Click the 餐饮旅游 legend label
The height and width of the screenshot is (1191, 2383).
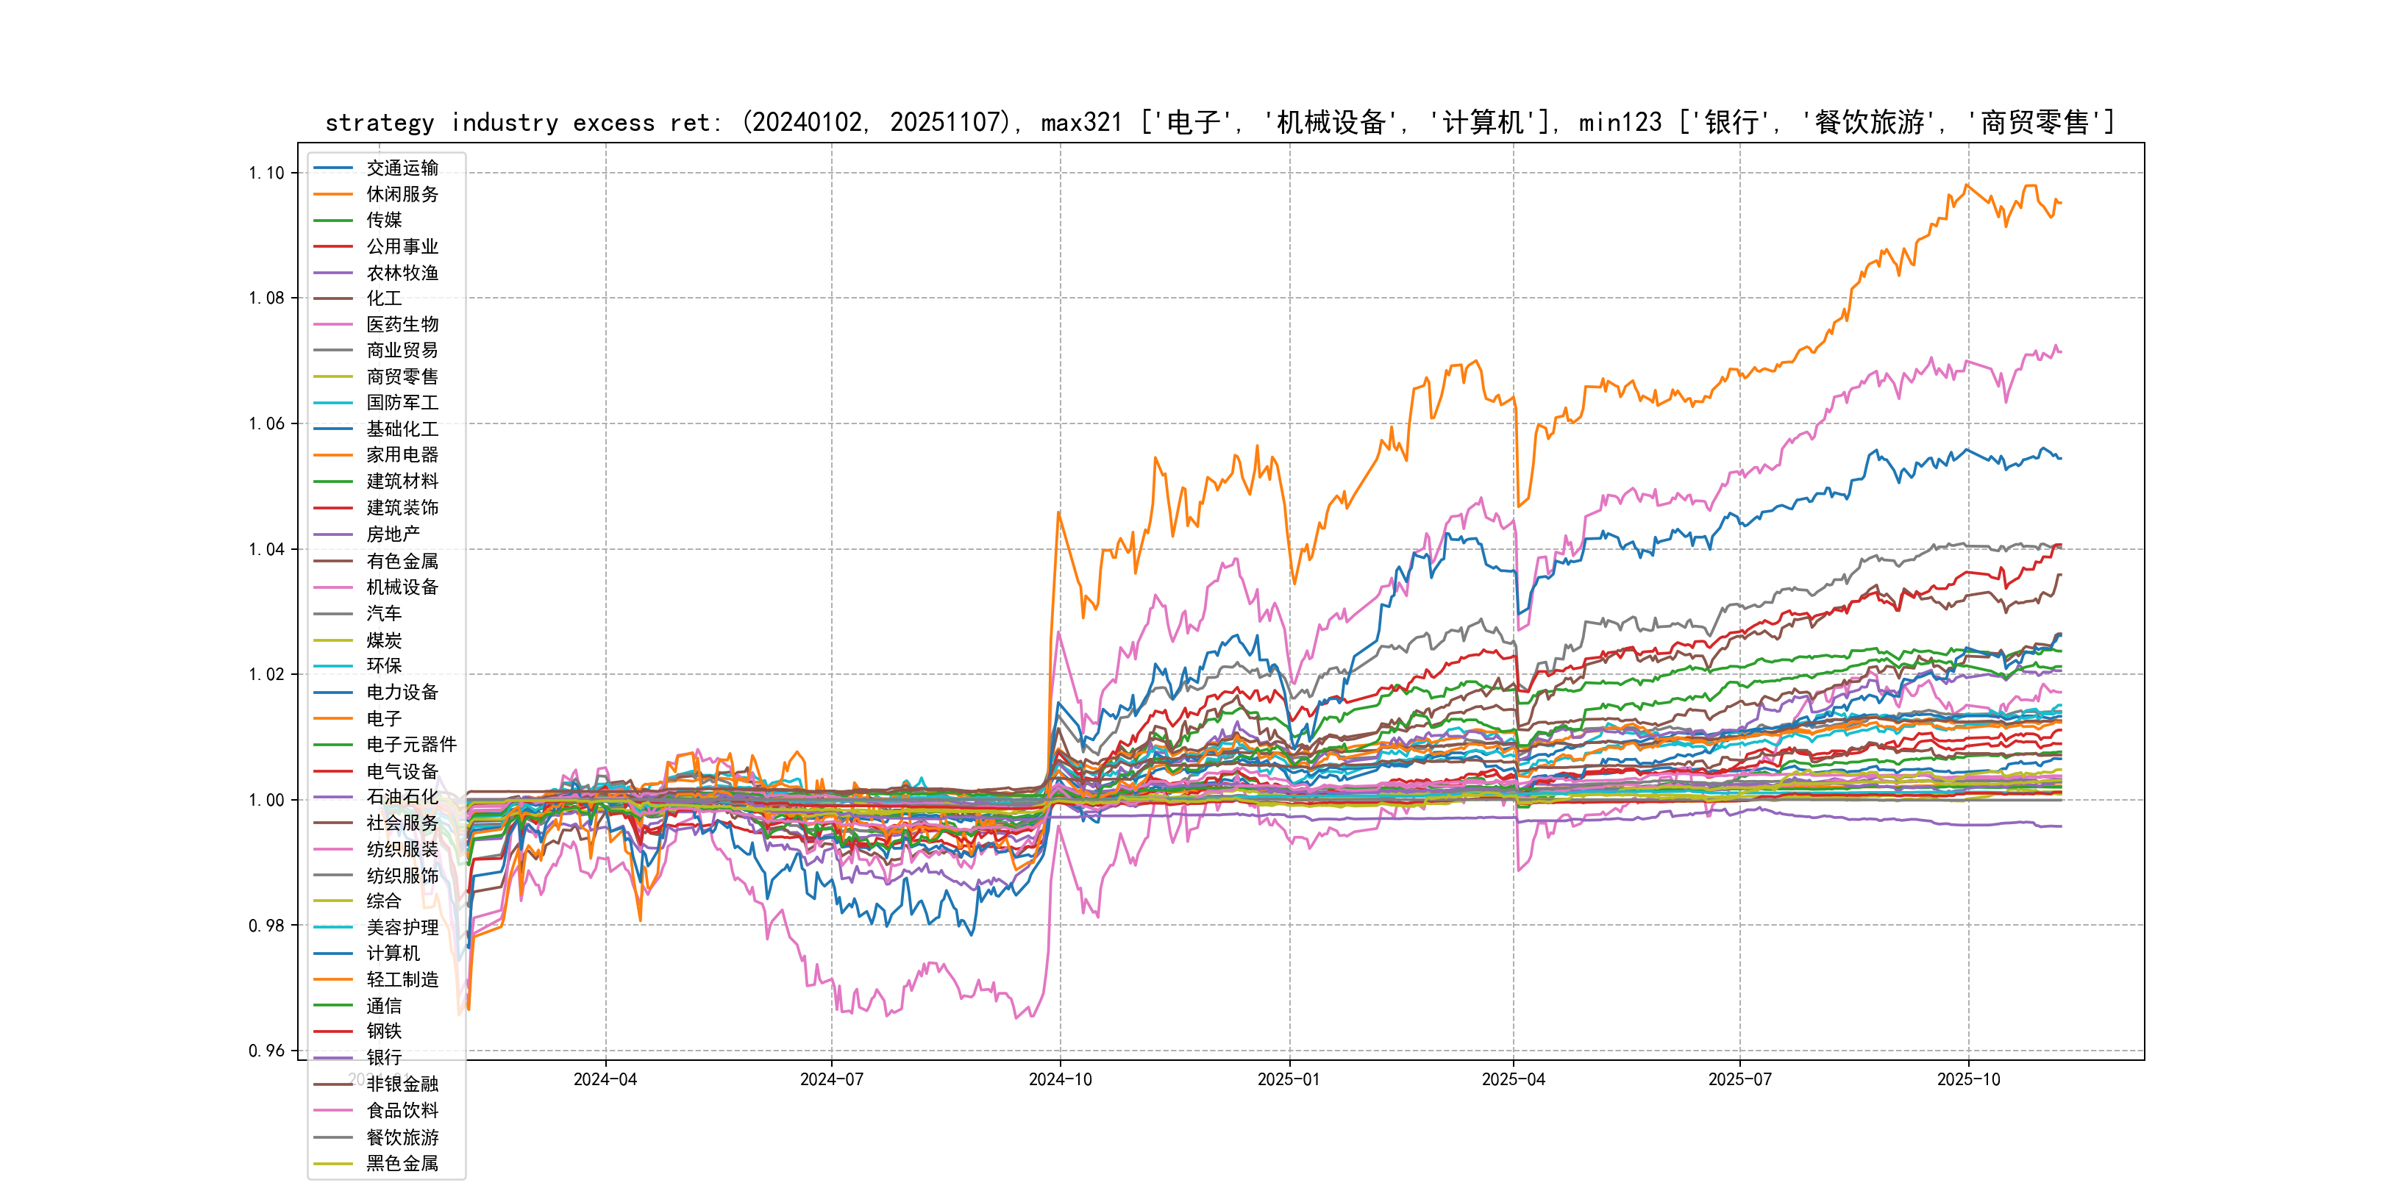pos(402,1137)
